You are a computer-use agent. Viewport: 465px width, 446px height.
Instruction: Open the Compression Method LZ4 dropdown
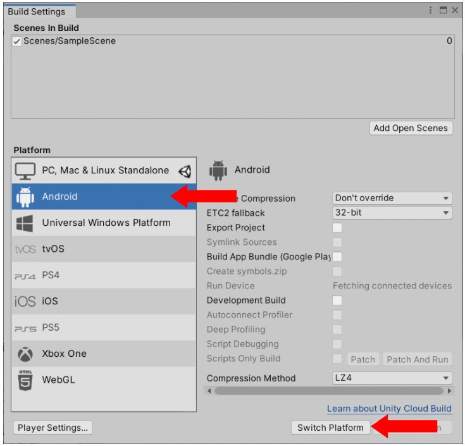[x=392, y=378]
